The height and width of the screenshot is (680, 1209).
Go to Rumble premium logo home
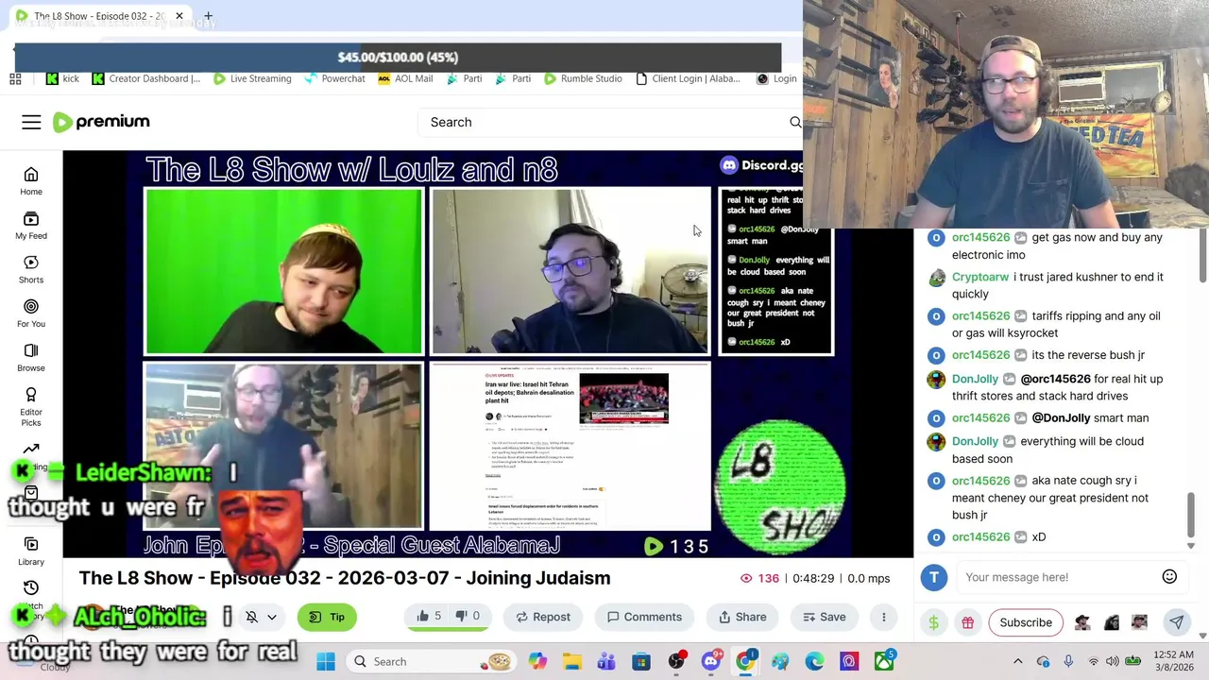101,122
